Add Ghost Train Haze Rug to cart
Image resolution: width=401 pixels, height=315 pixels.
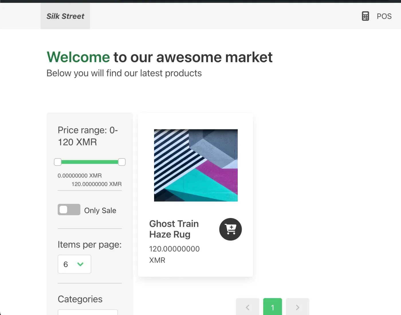[x=231, y=229]
